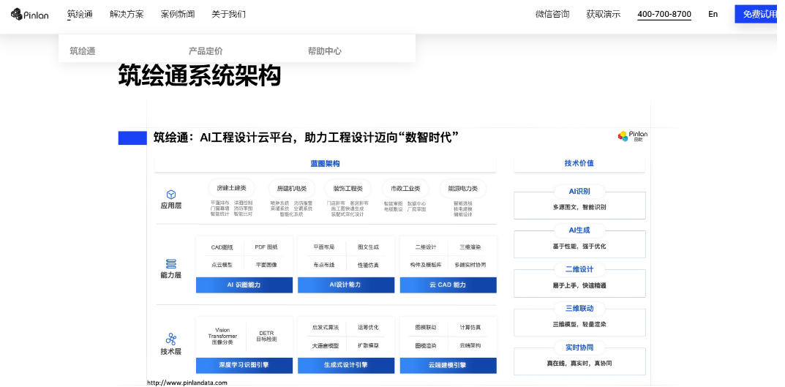Select 筑绘通 in the dropdown submenu
The width and height of the screenshot is (785, 387).
pos(83,51)
